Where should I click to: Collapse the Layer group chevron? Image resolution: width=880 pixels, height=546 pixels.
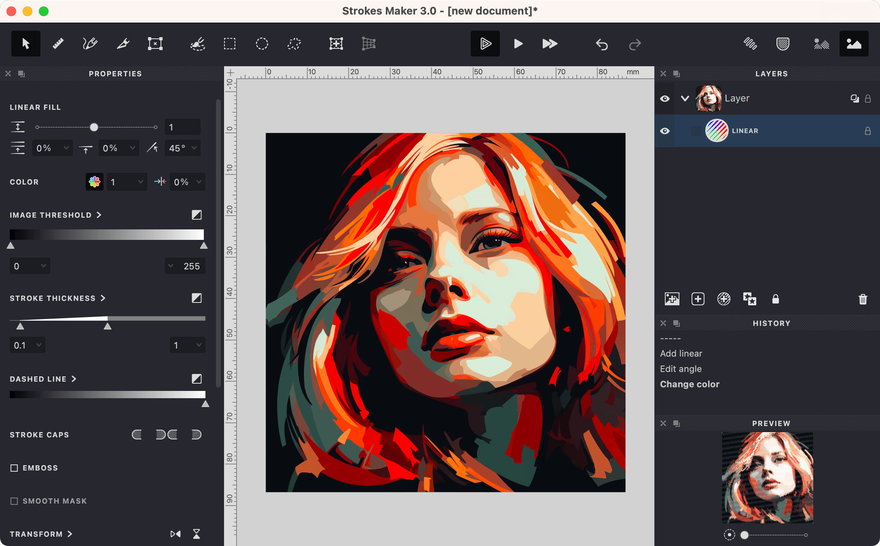point(685,98)
